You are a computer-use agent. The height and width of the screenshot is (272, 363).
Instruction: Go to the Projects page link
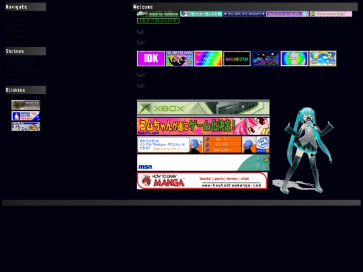[x=19, y=36]
